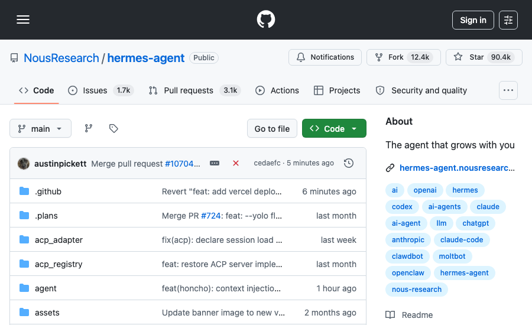This screenshot has height=325, width=532.
Task: Select the clawdbot topic tag
Action: click(407, 256)
